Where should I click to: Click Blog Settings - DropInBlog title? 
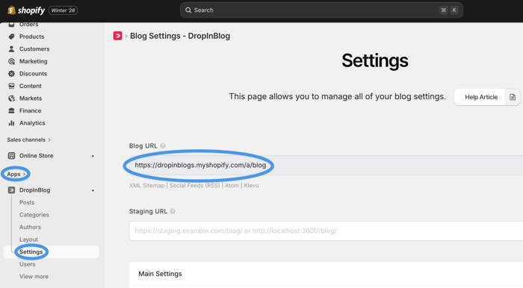click(x=180, y=36)
